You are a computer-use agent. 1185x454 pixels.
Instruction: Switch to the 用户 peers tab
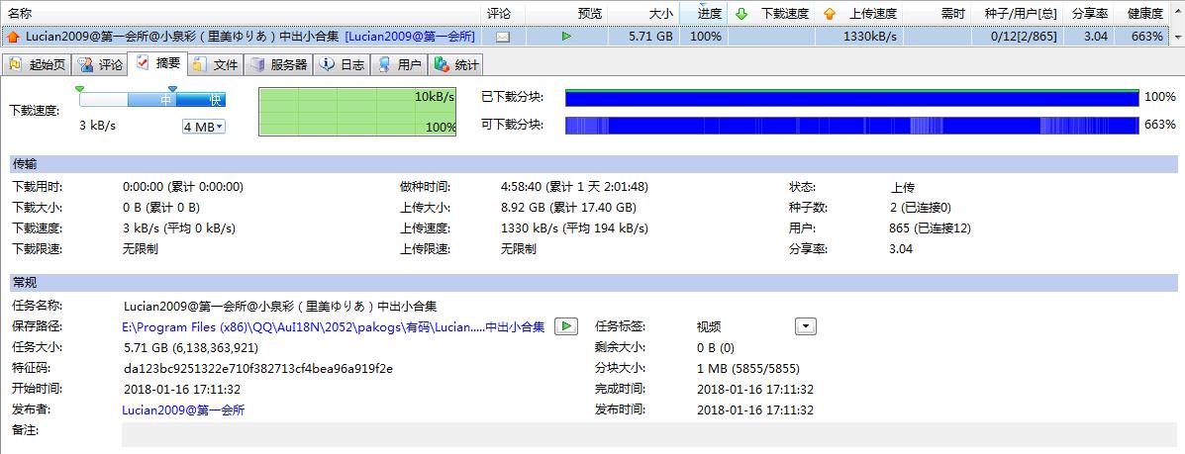click(400, 65)
